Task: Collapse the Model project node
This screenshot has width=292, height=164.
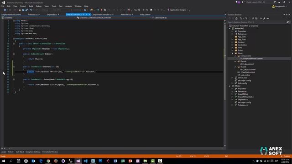Action: [x=229, y=86]
